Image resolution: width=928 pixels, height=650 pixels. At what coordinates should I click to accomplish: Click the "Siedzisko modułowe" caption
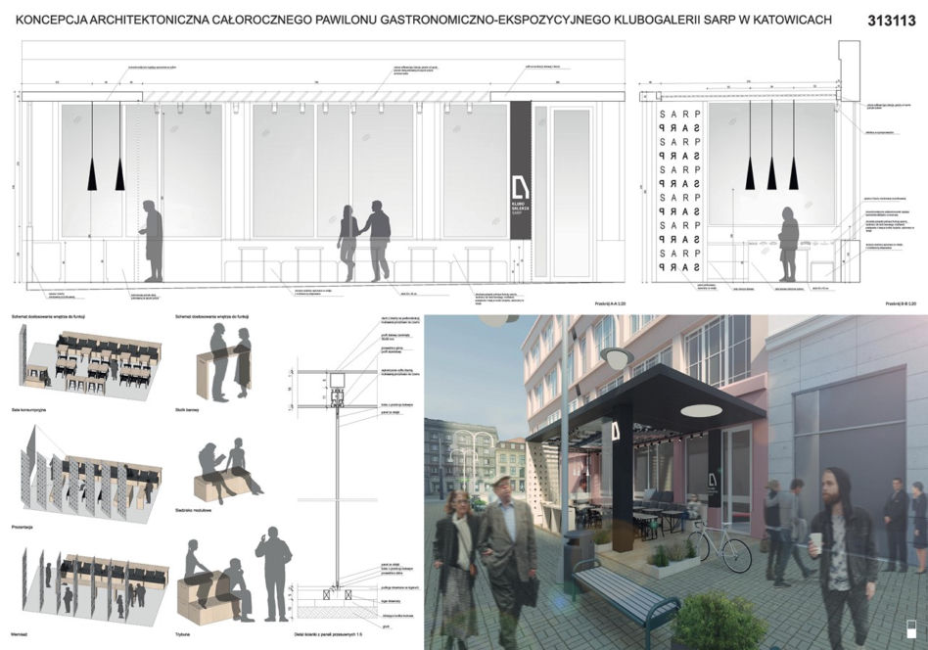click(x=193, y=509)
